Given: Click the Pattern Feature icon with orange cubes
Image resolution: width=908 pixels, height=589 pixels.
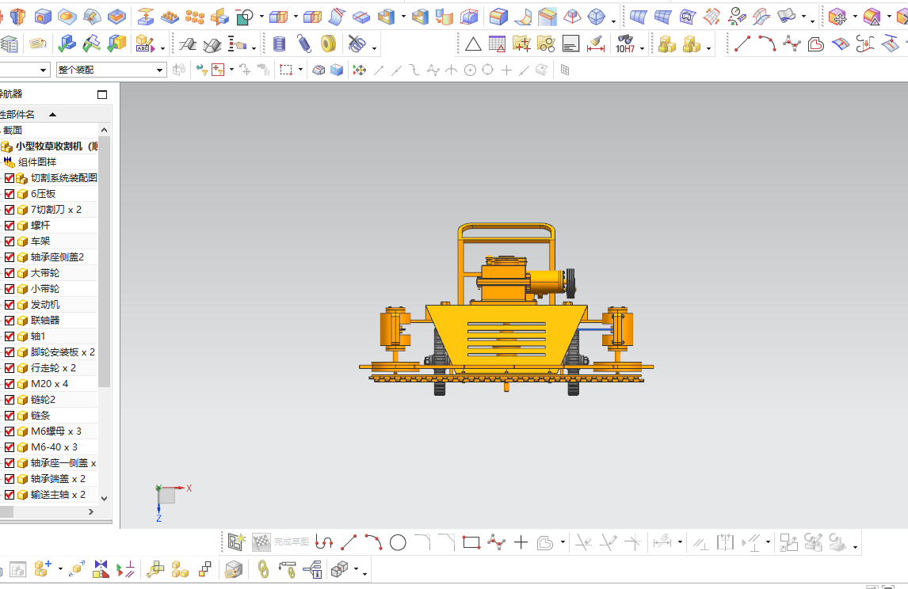Looking at the screenshot, I should [194, 16].
